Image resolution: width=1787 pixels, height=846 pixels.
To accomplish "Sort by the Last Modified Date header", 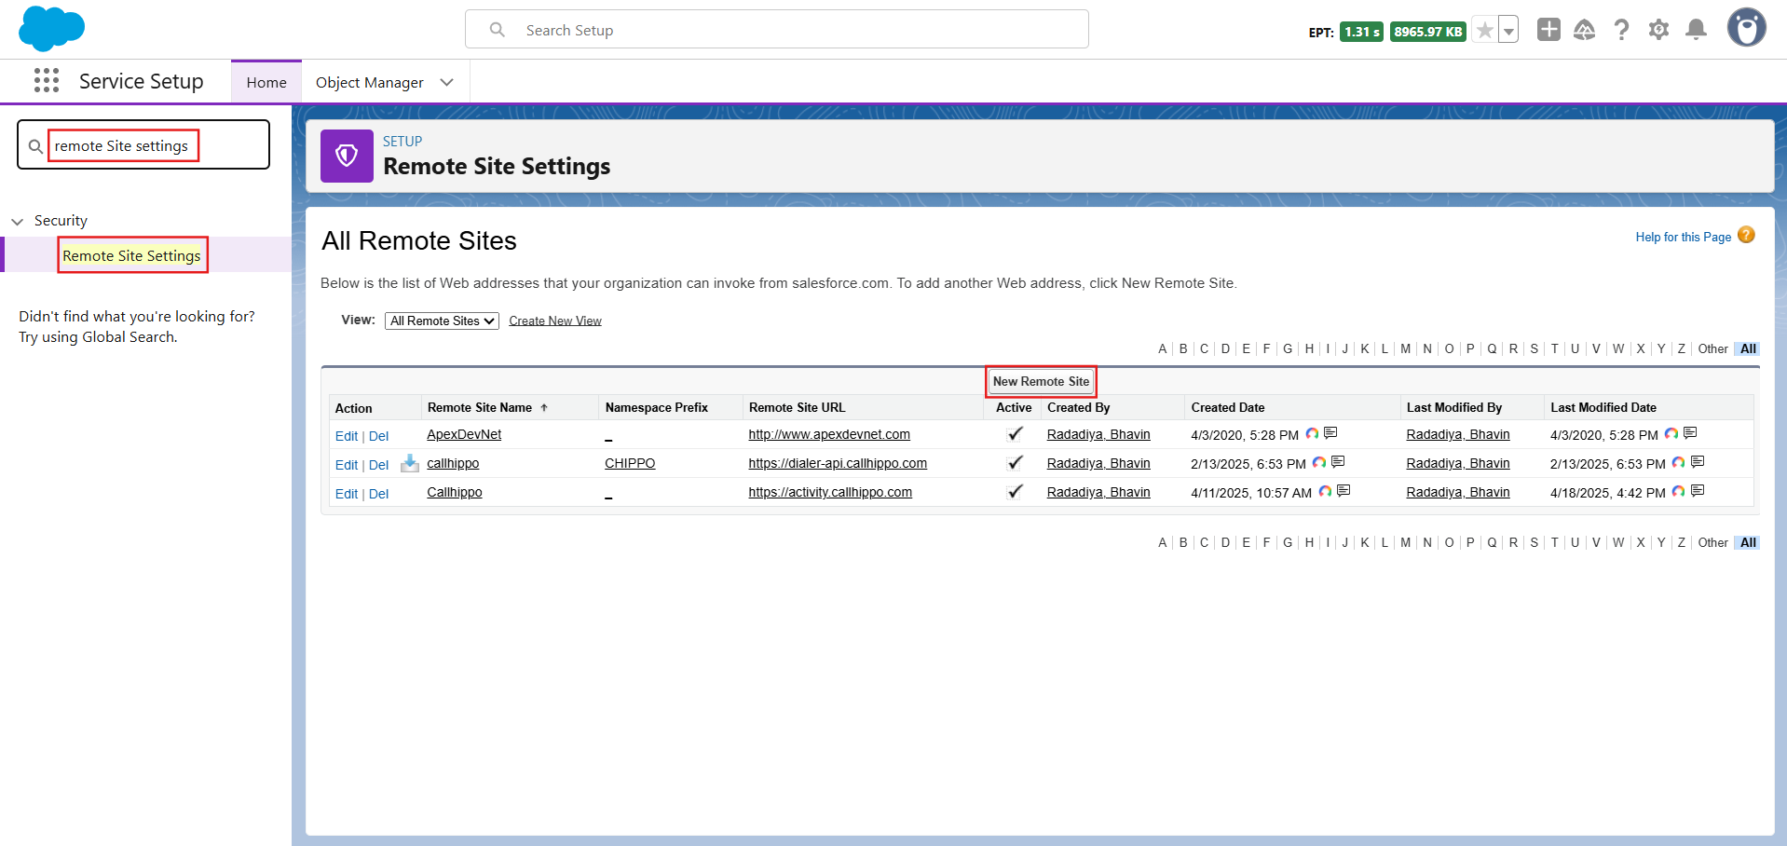I will pyautogui.click(x=1603, y=407).
